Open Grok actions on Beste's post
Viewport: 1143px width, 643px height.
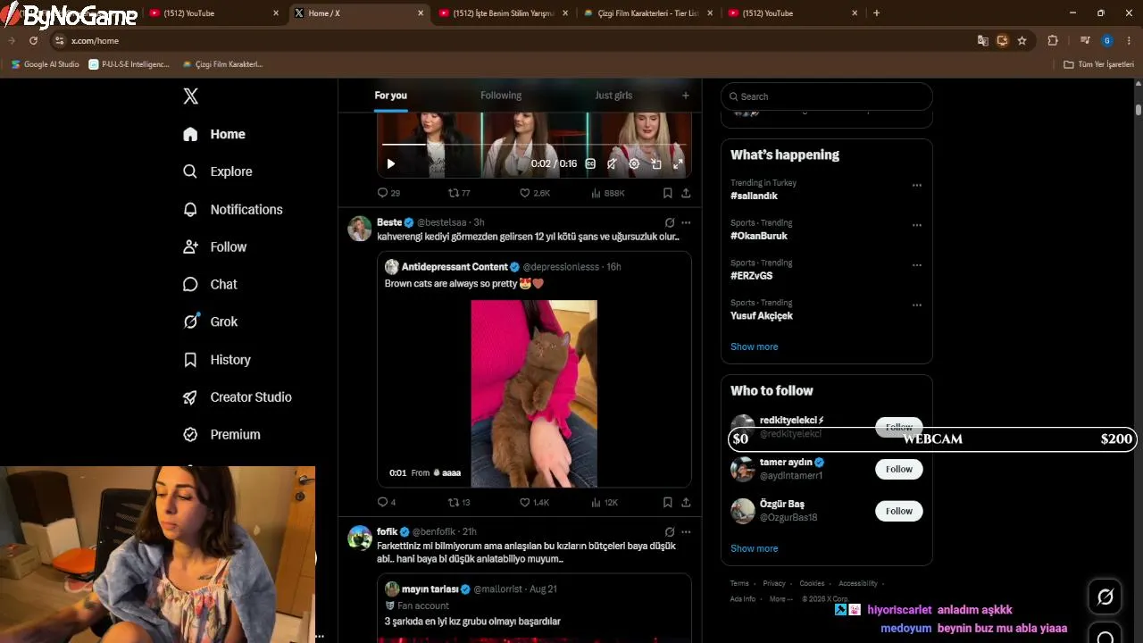(670, 222)
